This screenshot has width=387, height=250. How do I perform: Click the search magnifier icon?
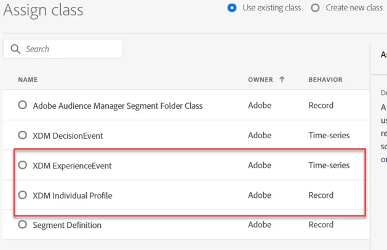(15, 49)
